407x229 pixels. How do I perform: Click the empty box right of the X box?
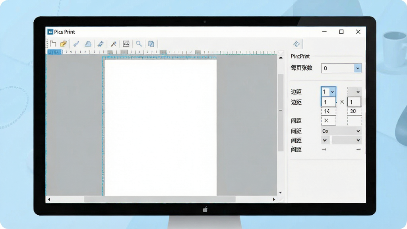click(x=354, y=120)
